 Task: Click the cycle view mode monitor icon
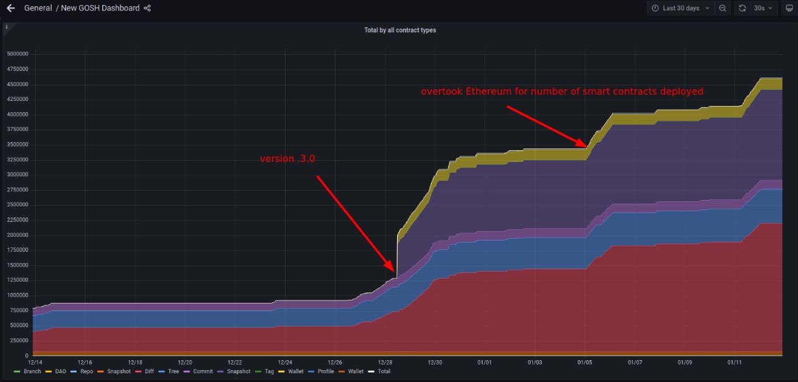[x=789, y=8]
